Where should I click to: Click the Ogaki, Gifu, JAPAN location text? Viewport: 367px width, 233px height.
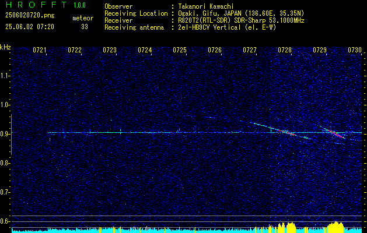pos(241,13)
